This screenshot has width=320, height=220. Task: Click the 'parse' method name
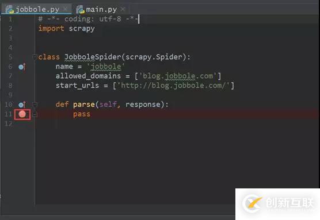[84, 105]
